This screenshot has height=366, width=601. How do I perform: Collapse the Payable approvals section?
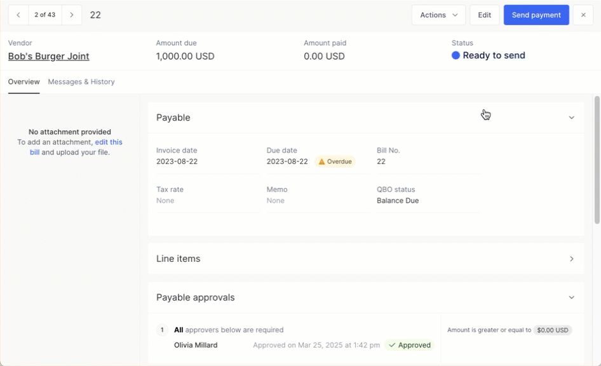572,297
